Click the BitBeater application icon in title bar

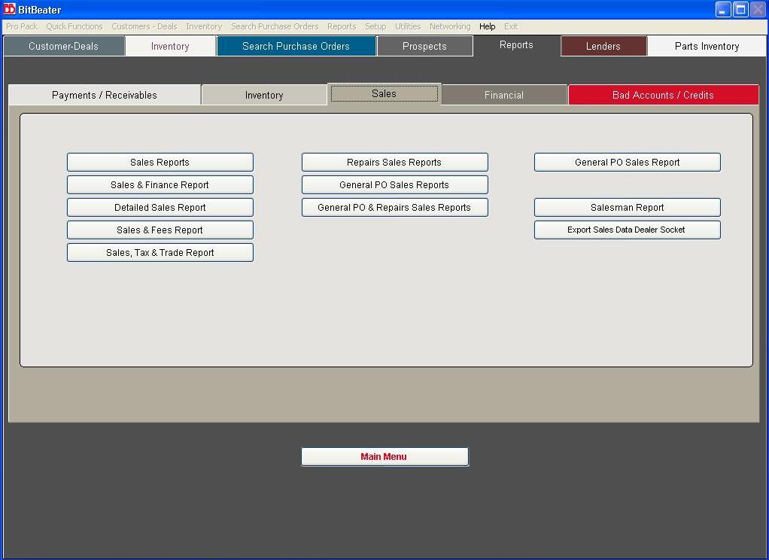pyautogui.click(x=8, y=8)
